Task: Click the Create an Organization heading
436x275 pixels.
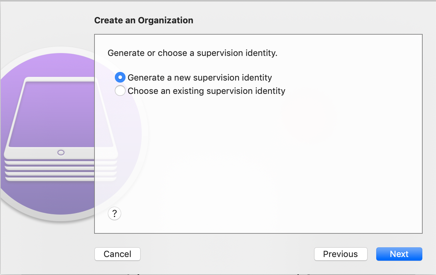Action: [144, 20]
